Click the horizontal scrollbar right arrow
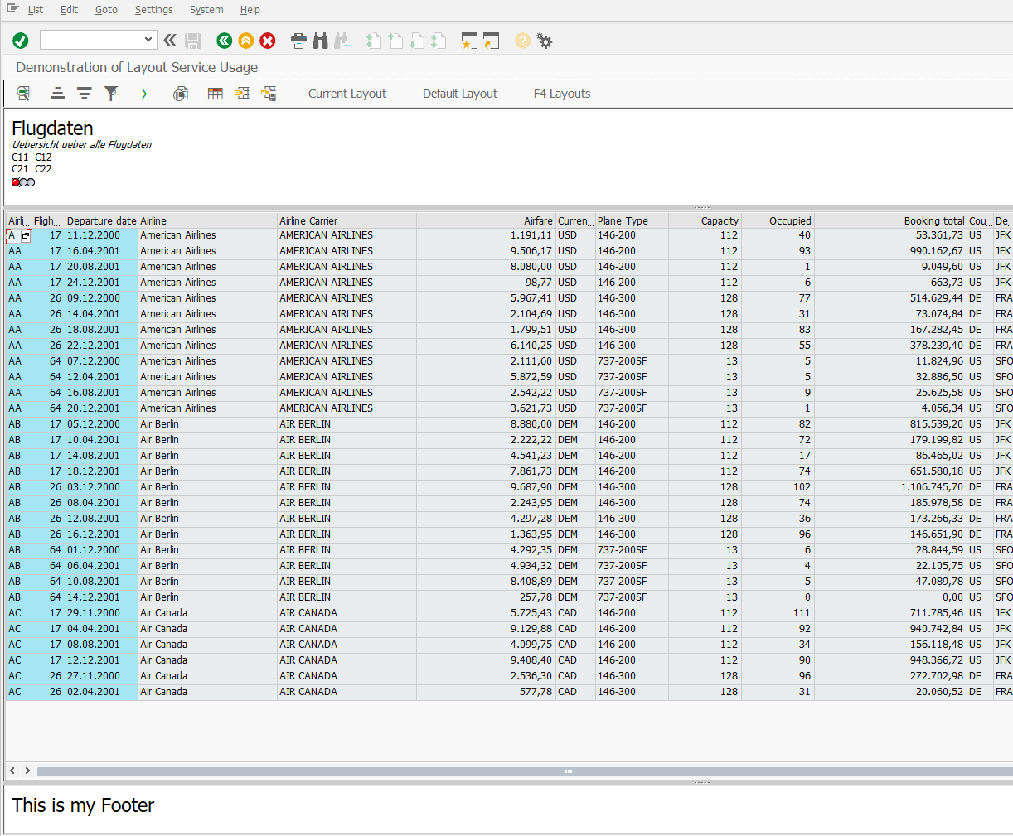Image resolution: width=1013 pixels, height=836 pixels. [27, 771]
